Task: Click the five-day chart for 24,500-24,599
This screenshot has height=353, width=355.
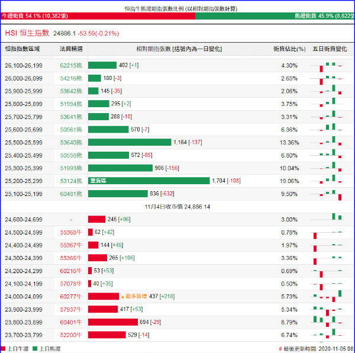Action: coord(327,234)
